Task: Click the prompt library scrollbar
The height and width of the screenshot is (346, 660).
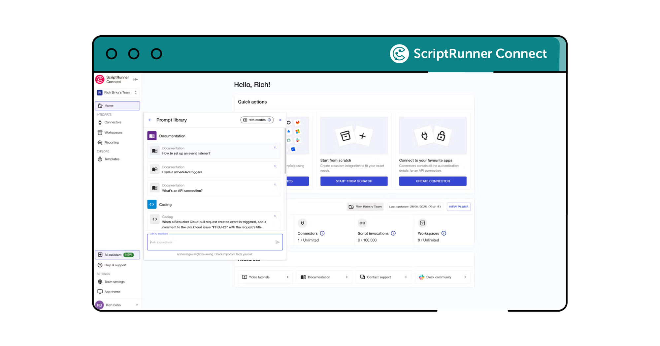Action: coord(285,151)
